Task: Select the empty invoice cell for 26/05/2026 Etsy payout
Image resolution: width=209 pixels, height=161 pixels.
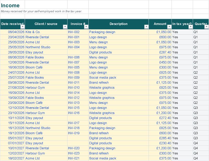Action: tap(78, 52)
